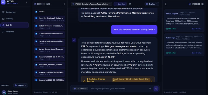The width and height of the screenshot is (208, 95).
Task: Click the JV user avatar
Action: pyautogui.click(x=4, y=92)
